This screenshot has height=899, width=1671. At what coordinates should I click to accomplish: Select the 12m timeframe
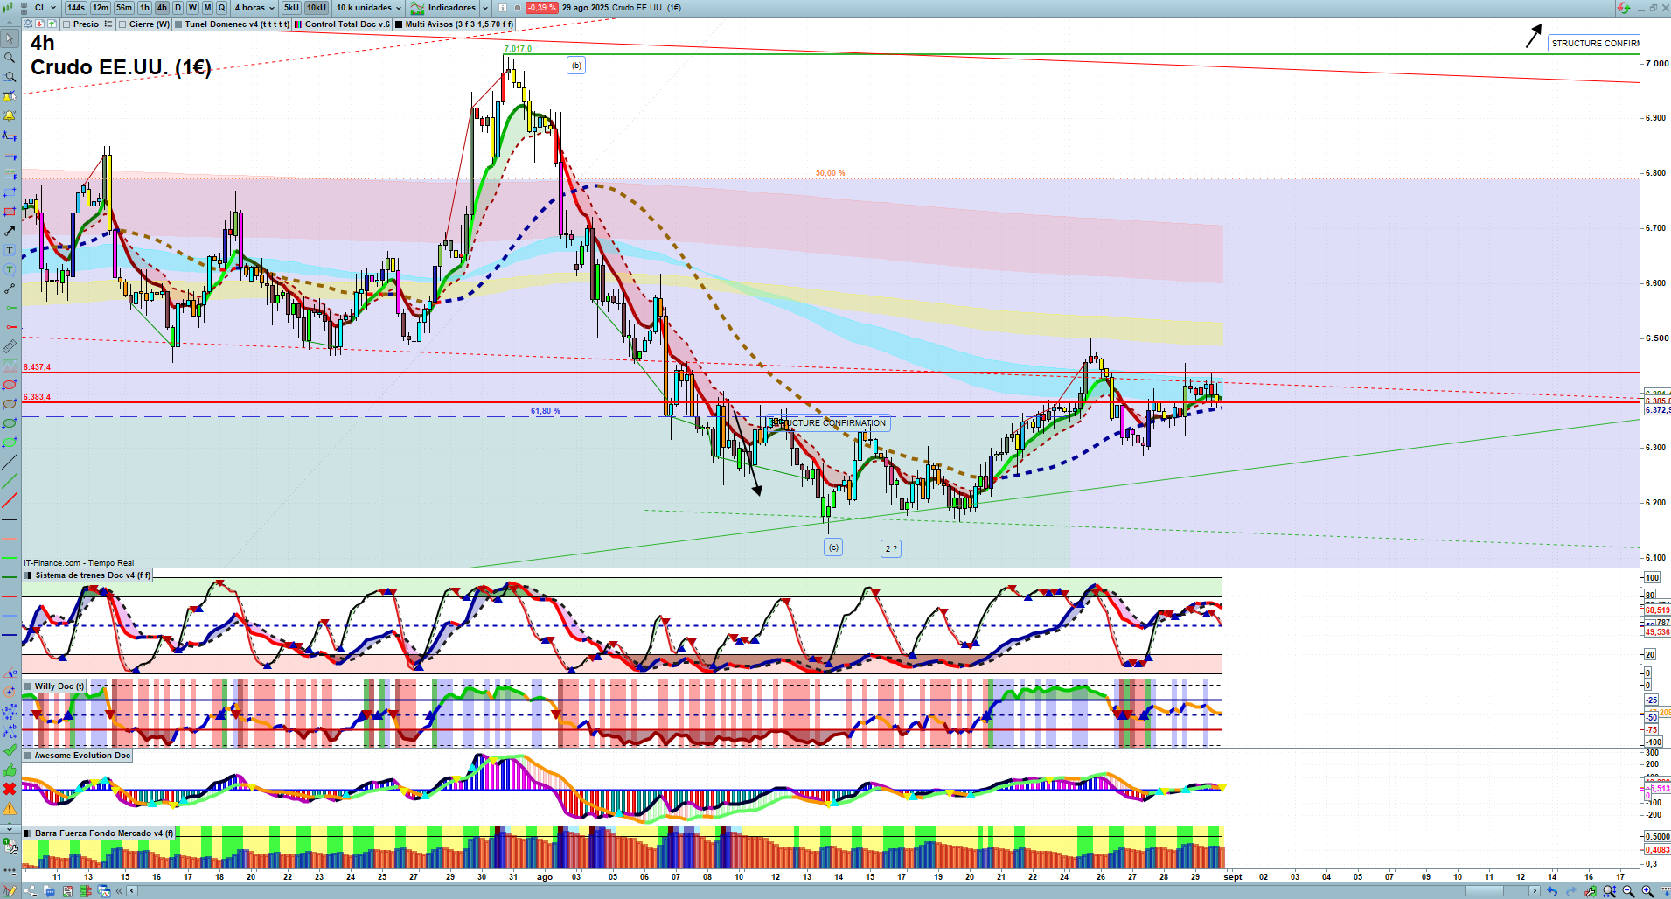pos(101,8)
